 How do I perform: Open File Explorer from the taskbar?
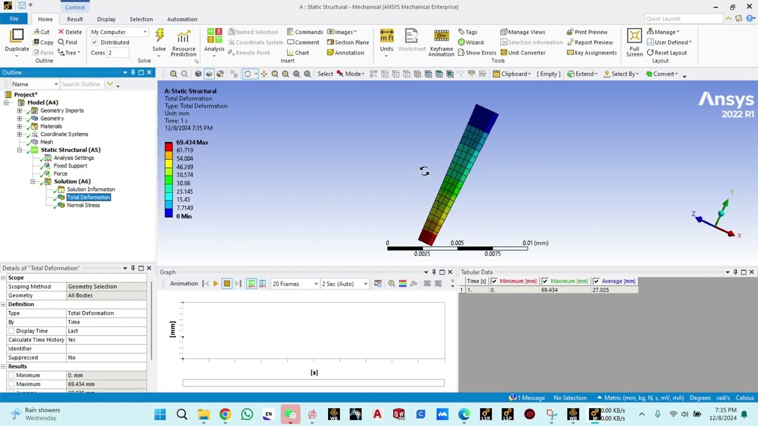click(x=203, y=414)
